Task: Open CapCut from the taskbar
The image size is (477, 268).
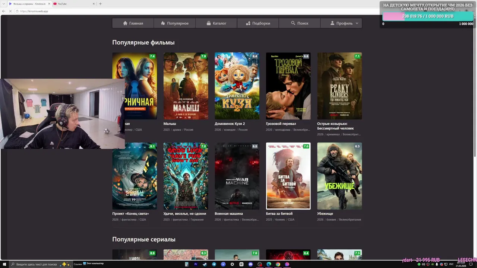Action: pos(241,264)
